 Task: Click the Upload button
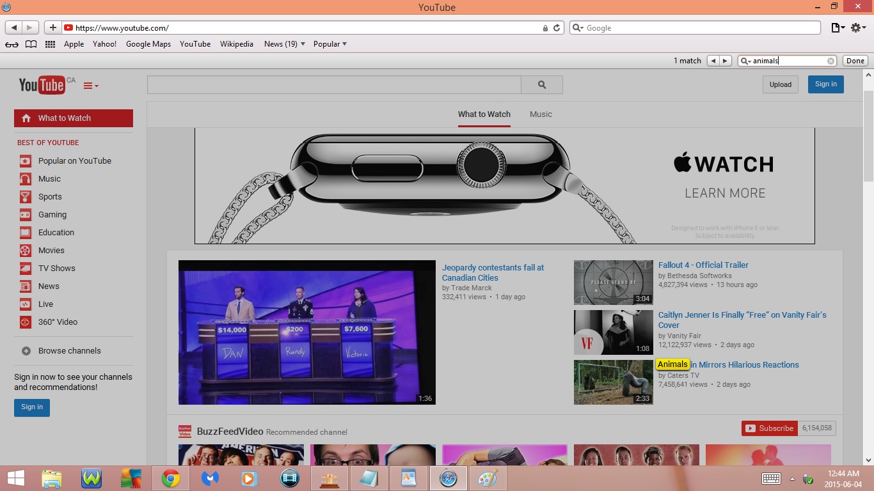click(781, 84)
